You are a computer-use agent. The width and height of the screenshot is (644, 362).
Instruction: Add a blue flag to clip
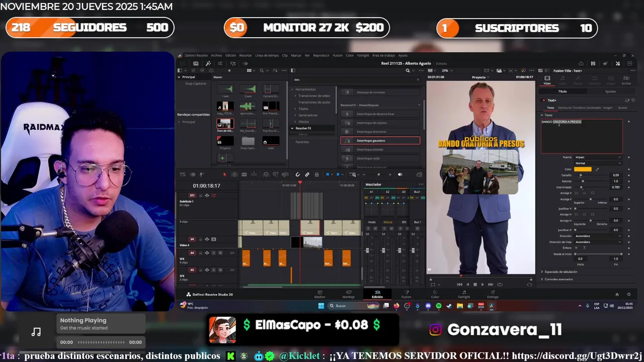click(328, 174)
